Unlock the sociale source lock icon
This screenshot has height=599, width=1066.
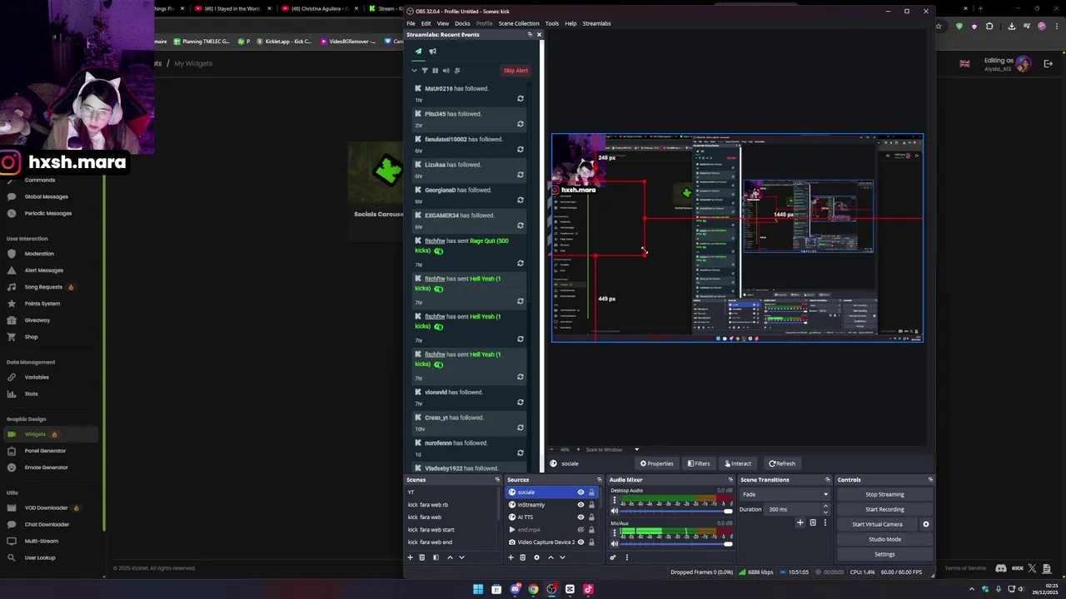point(591,493)
